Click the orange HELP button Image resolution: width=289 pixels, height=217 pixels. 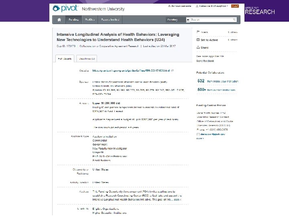235,6
